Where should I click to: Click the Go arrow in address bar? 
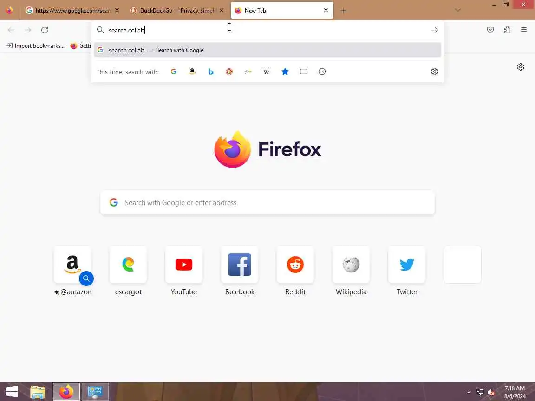tap(434, 30)
